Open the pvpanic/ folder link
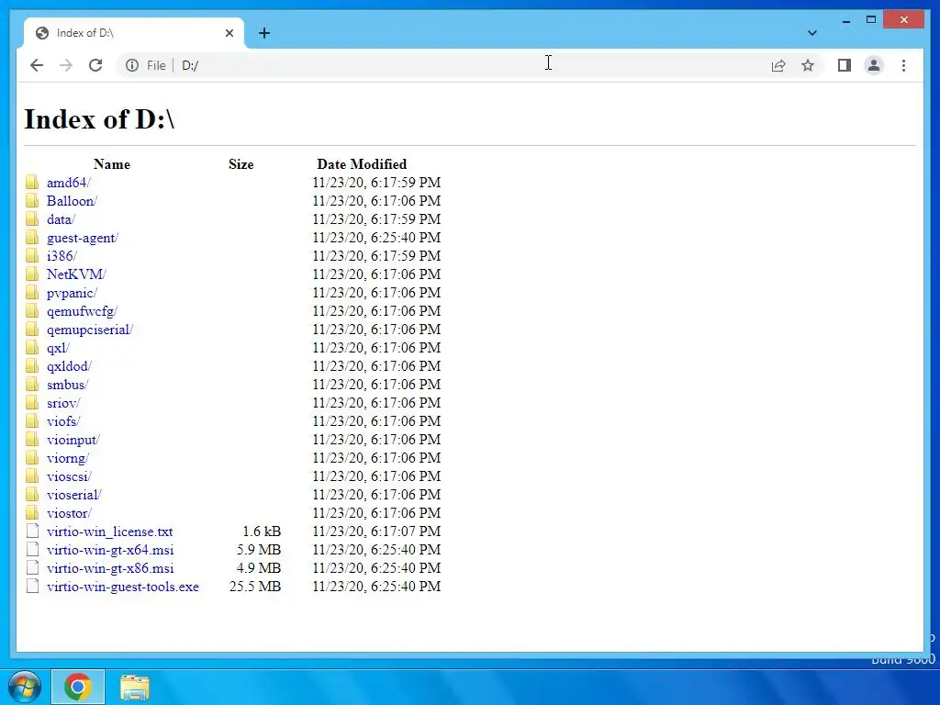Screen dimensions: 940x705 (x=72, y=293)
